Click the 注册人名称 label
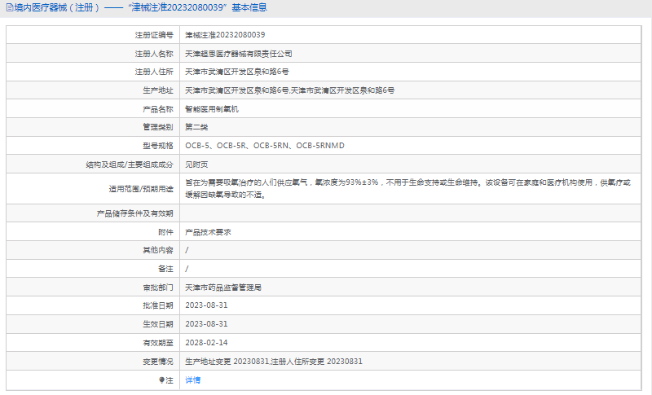The width and height of the screenshot is (652, 395). click(154, 54)
